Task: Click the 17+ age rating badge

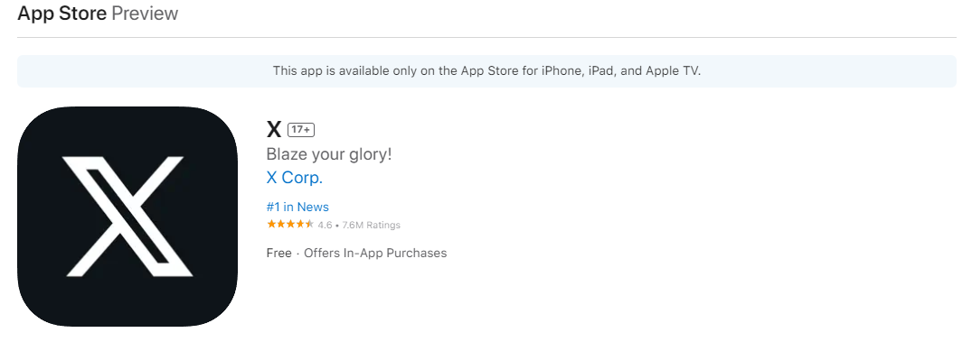Action: tap(301, 130)
